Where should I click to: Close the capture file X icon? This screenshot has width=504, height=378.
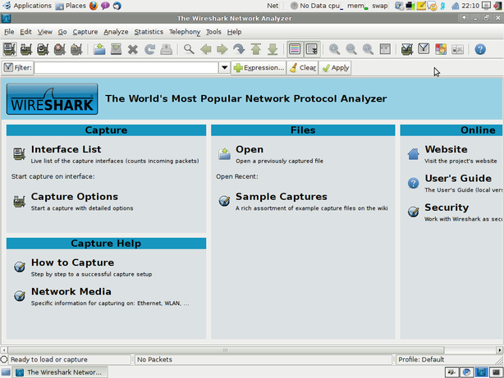133,49
